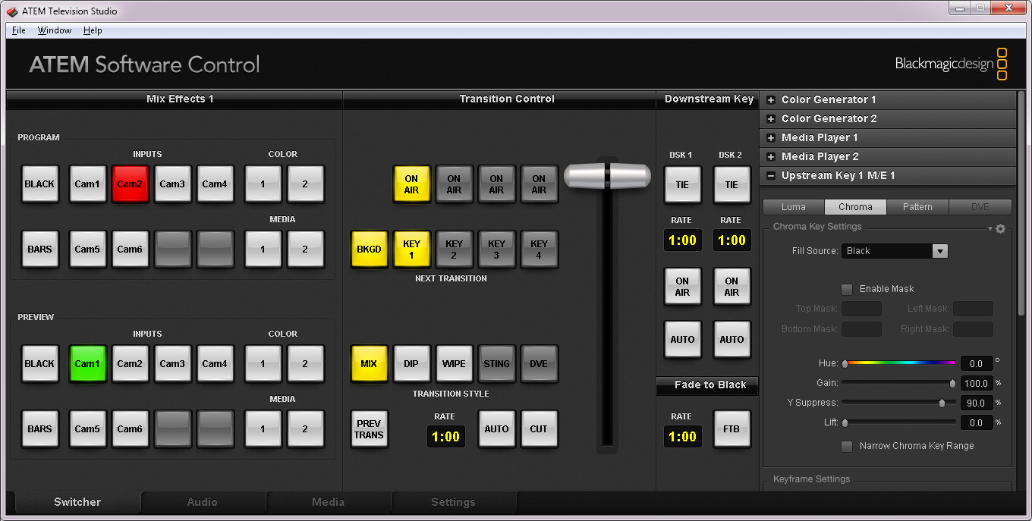Expand the Color Generator 1 palette
This screenshot has height=521, width=1032.
pos(771,99)
